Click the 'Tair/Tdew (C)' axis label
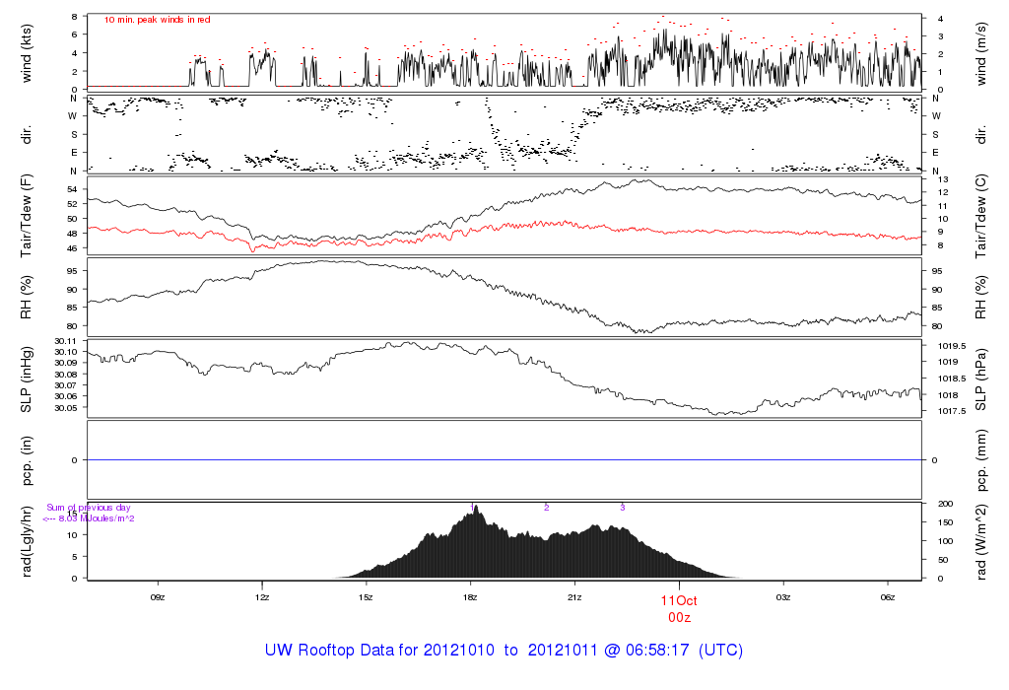Viewport: 1009px width, 690px height. (x=980, y=216)
